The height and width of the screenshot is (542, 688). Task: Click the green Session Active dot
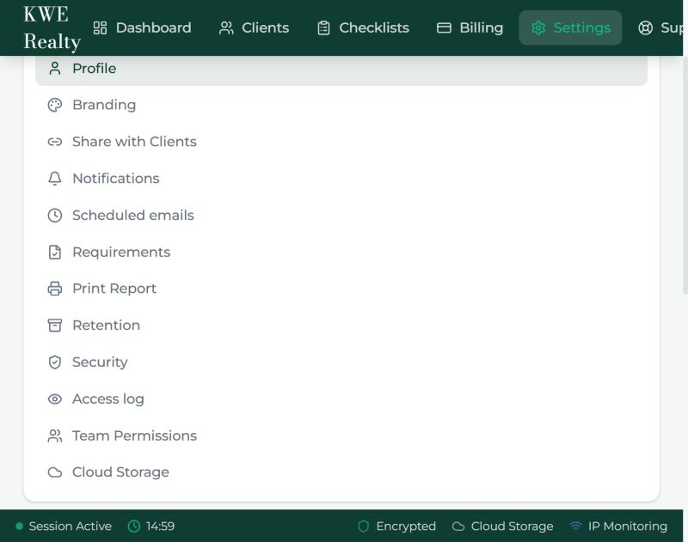tap(19, 527)
